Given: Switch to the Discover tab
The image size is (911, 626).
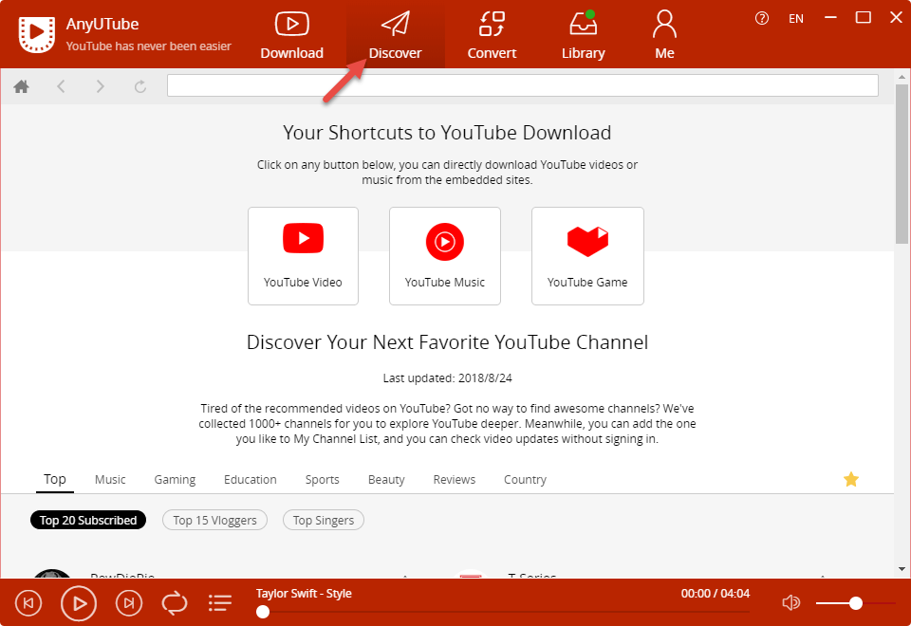Looking at the screenshot, I should pos(395,35).
